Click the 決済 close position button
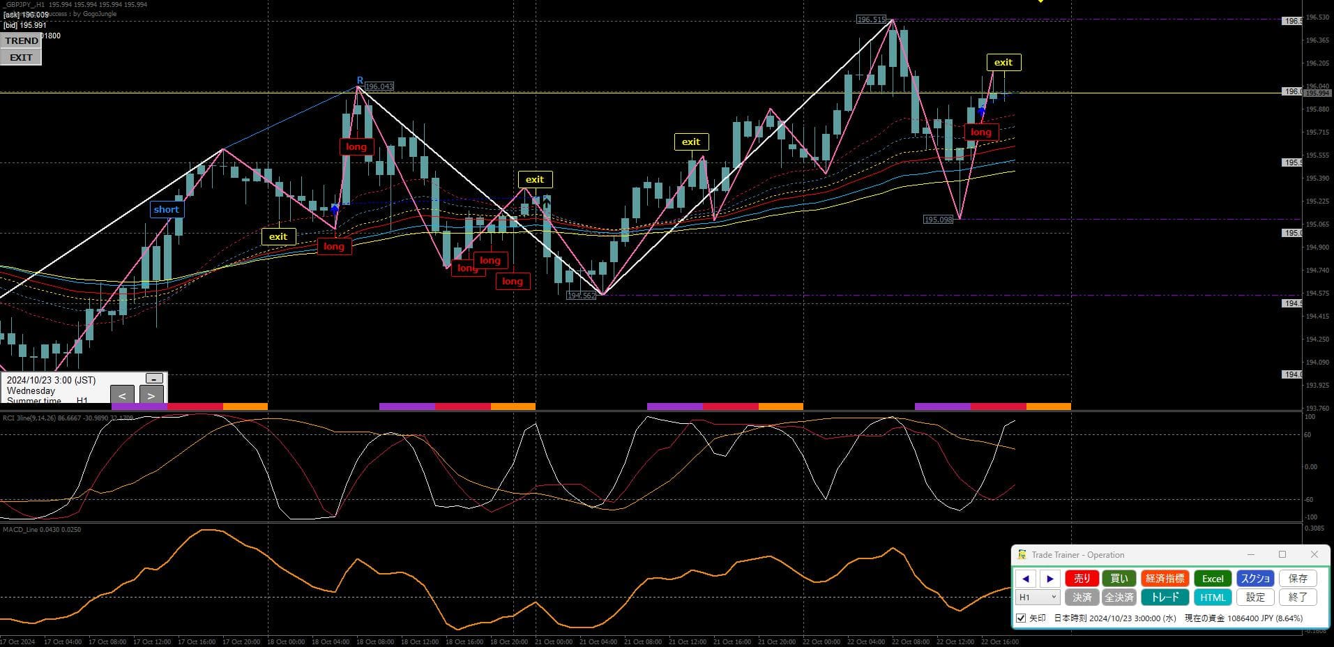This screenshot has width=1334, height=647. (x=1082, y=597)
